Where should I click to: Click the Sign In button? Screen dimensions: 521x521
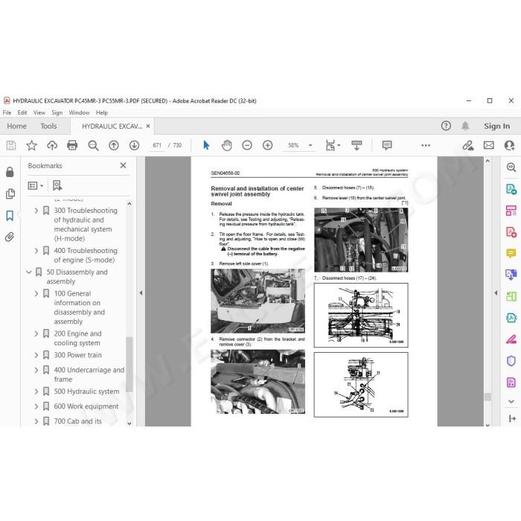(496, 126)
